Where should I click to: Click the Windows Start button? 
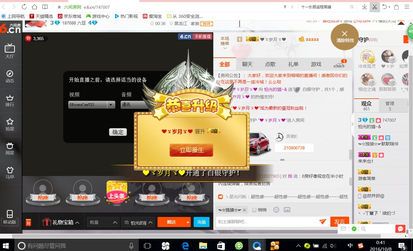pos(6,246)
